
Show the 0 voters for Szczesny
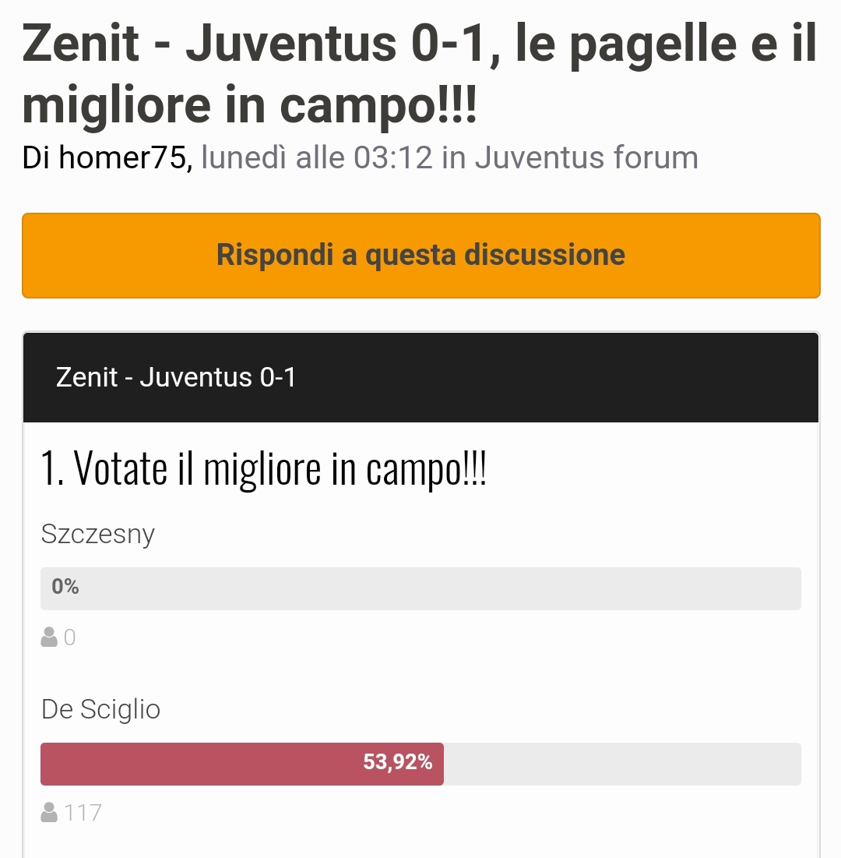pos(69,637)
